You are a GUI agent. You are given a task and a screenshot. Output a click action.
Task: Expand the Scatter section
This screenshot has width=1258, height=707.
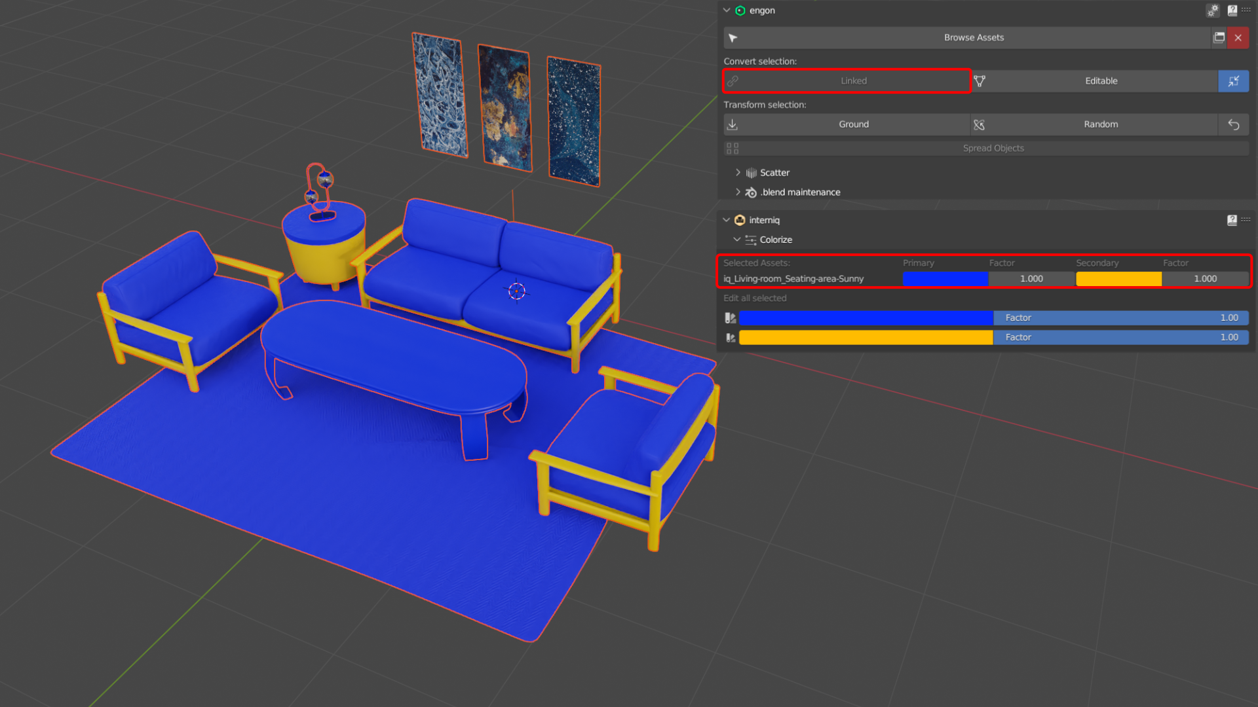[x=738, y=172]
